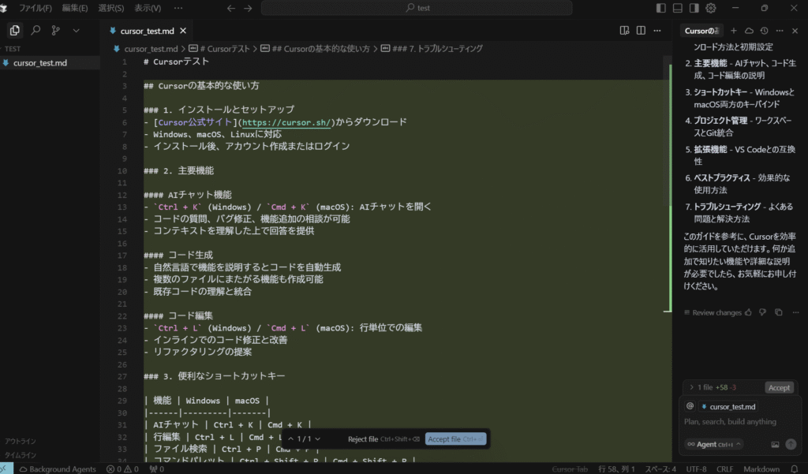Open the https://cursor.sh/ link in editor

click(286, 122)
